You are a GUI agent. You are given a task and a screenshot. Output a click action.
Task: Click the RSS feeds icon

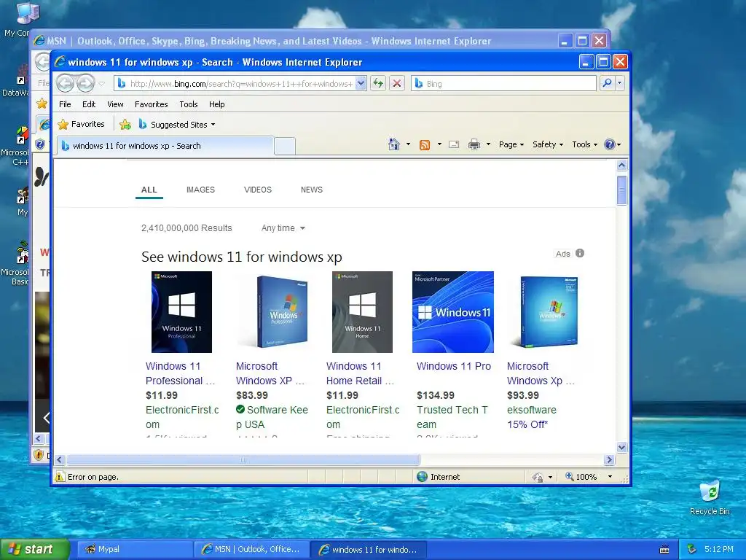click(x=425, y=145)
